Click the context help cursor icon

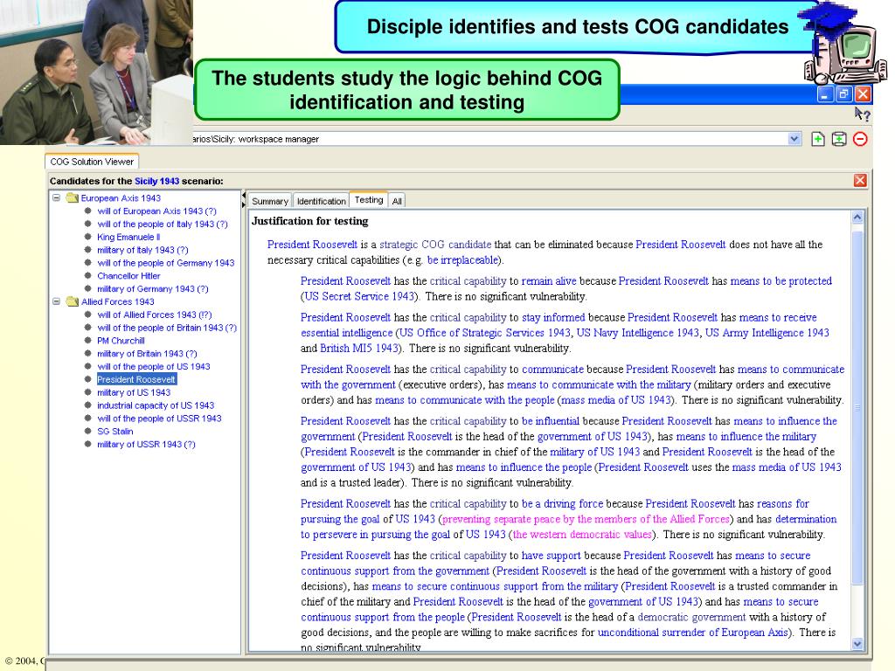(x=862, y=114)
